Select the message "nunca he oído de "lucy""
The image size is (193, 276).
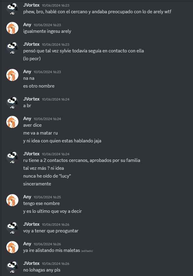coord(47,176)
